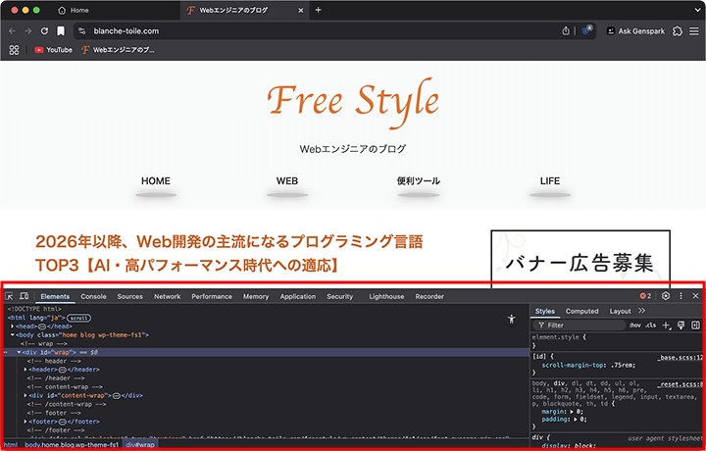
Task: Open the shield extension with badge
Action: tap(586, 30)
